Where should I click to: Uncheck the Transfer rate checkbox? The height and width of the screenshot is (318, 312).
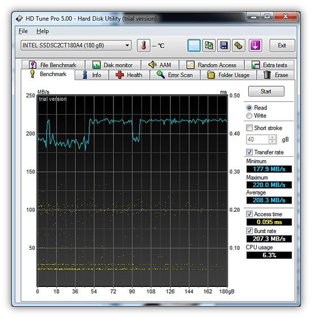pyautogui.click(x=249, y=152)
